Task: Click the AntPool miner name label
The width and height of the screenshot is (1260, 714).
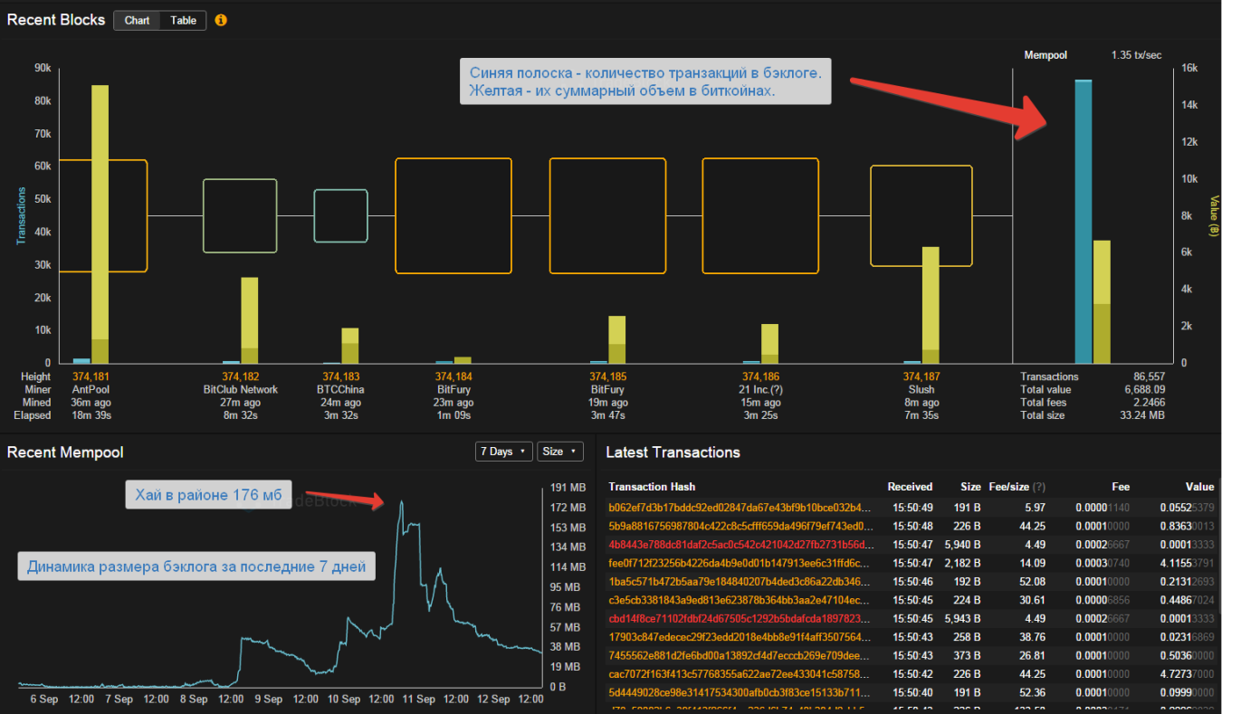Action: [91, 390]
